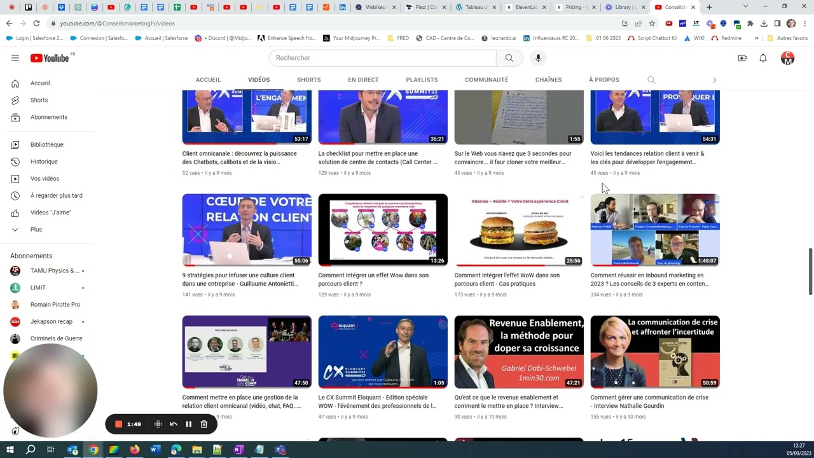Open Chrome three-dot menu

(x=804, y=24)
